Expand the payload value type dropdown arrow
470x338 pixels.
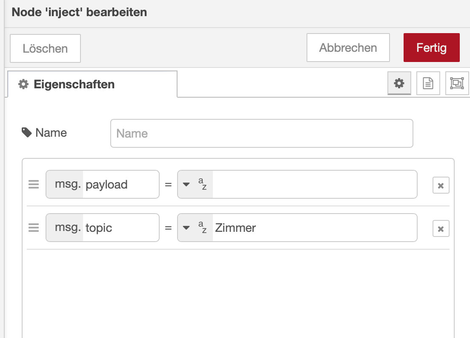point(186,185)
